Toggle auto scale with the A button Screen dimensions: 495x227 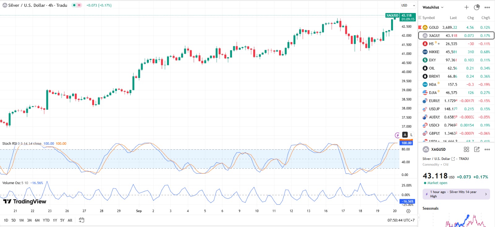tap(405, 135)
